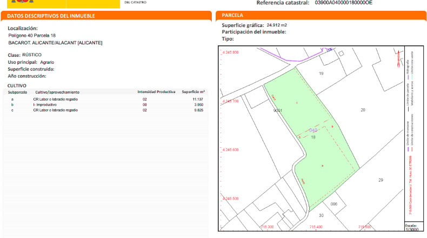Click the 'Escala: 1/3000' map scale text

click(411, 228)
